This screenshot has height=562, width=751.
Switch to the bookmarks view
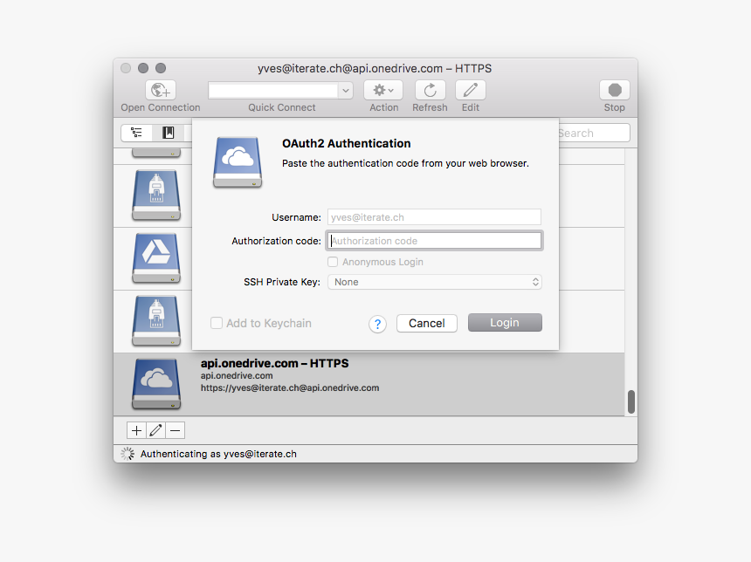(x=168, y=132)
